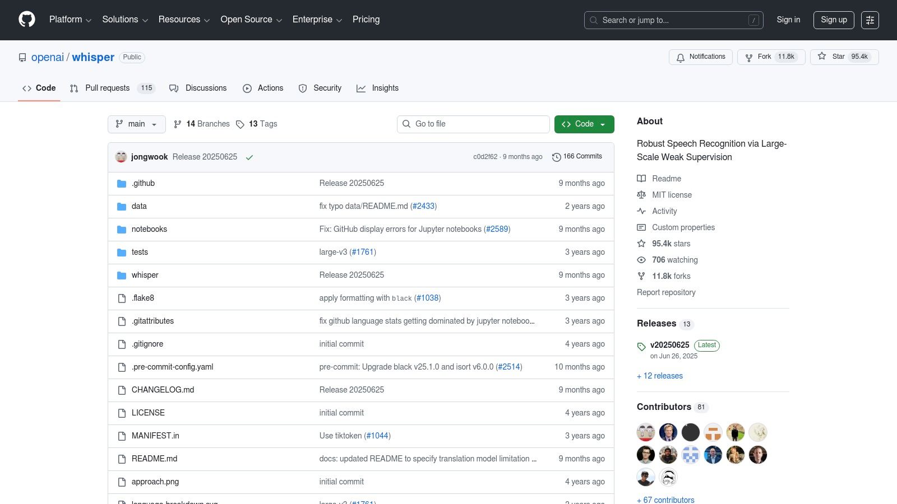Click the stars icon in About
897x504 pixels.
tap(641, 244)
